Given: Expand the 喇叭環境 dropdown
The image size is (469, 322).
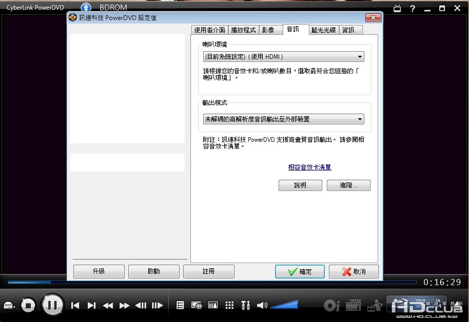Looking at the screenshot, I should click(284, 57).
